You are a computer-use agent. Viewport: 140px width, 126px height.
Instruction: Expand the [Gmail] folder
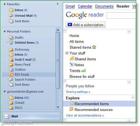tap(7, 103)
